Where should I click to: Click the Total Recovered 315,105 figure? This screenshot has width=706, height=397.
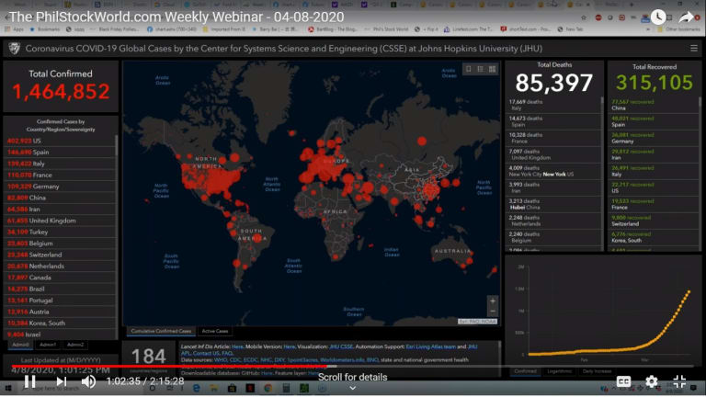[654, 83]
